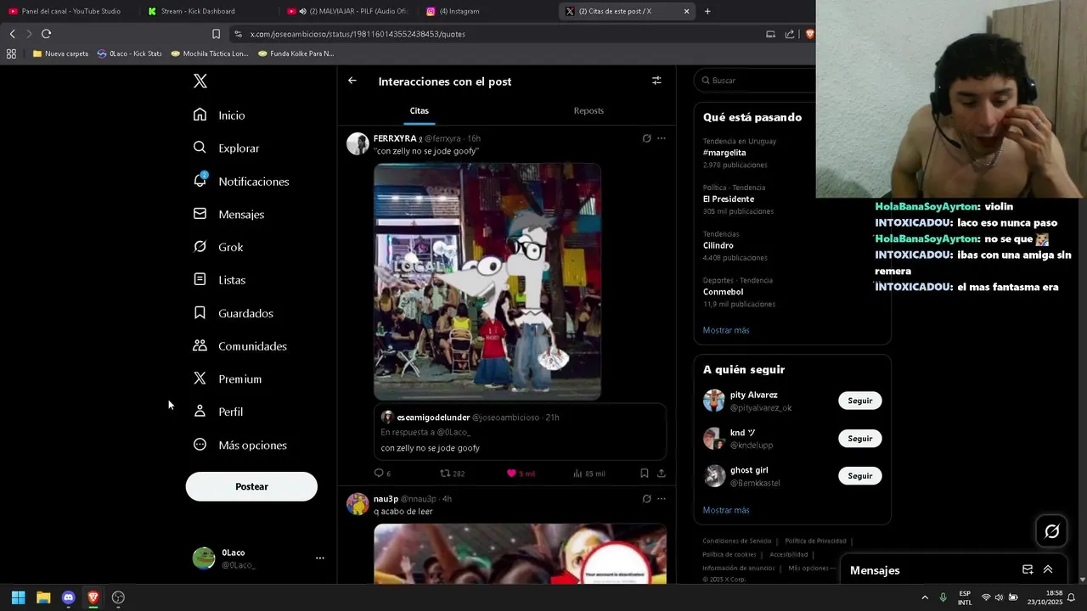Compose a new message in the Mensajes drawer
Viewport: 1087px width, 611px height.
coord(1028,570)
